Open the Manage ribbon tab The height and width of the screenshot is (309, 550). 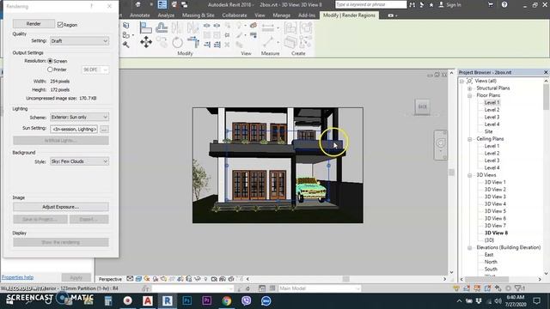[282, 15]
